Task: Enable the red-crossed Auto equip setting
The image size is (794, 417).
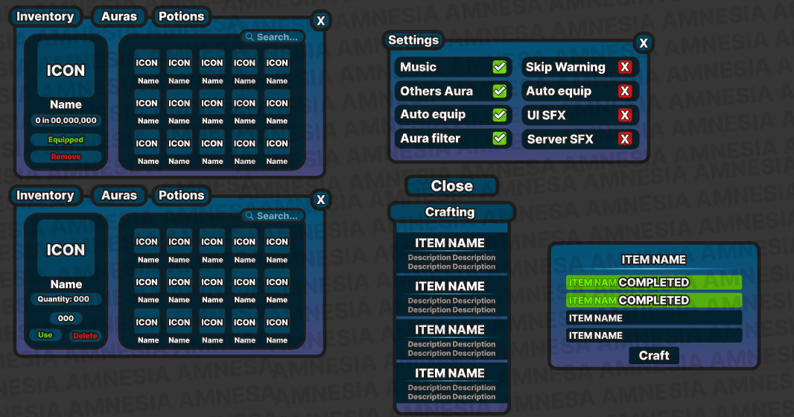Action: point(625,91)
